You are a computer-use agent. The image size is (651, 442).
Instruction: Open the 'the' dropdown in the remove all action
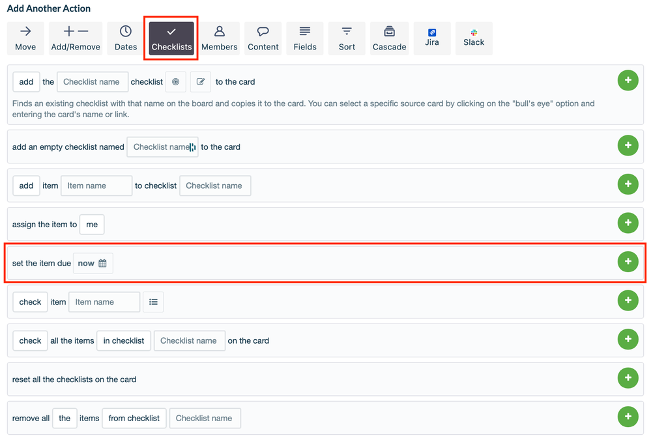click(x=64, y=418)
